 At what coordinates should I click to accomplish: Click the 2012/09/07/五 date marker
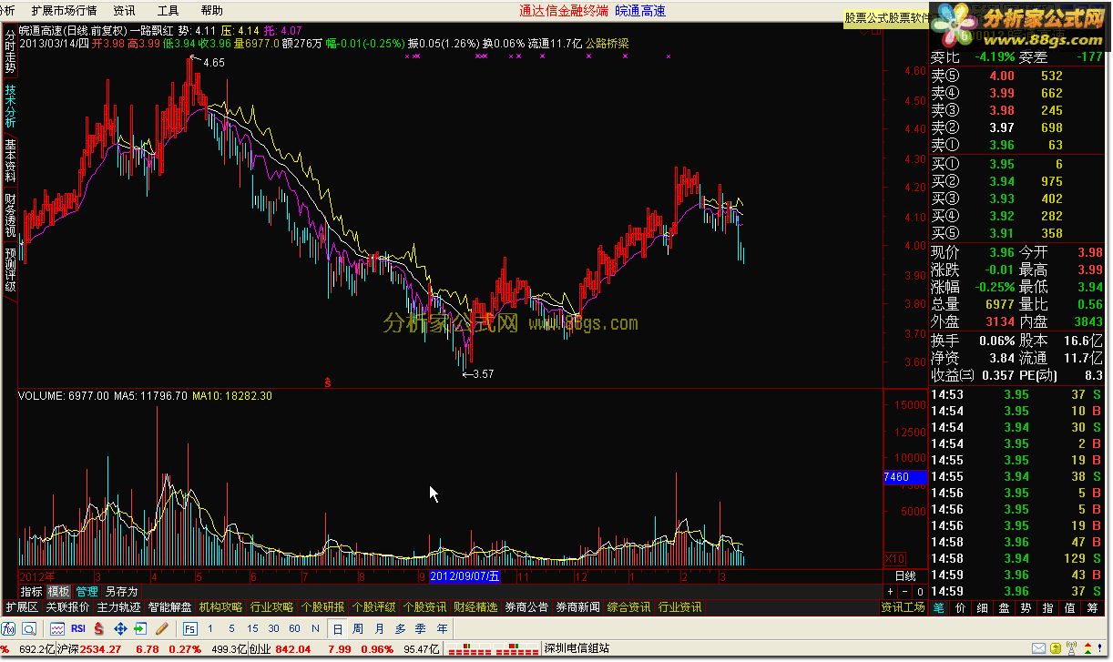click(465, 576)
